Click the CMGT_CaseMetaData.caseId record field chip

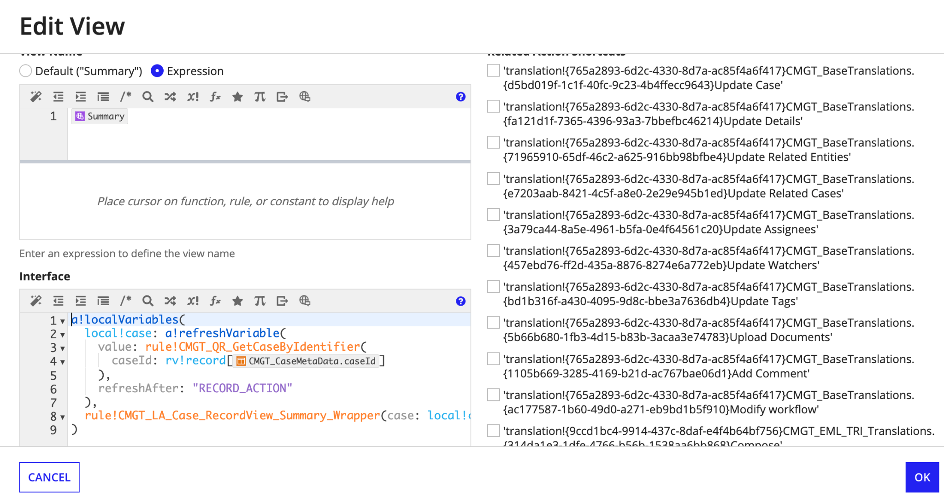[306, 361]
